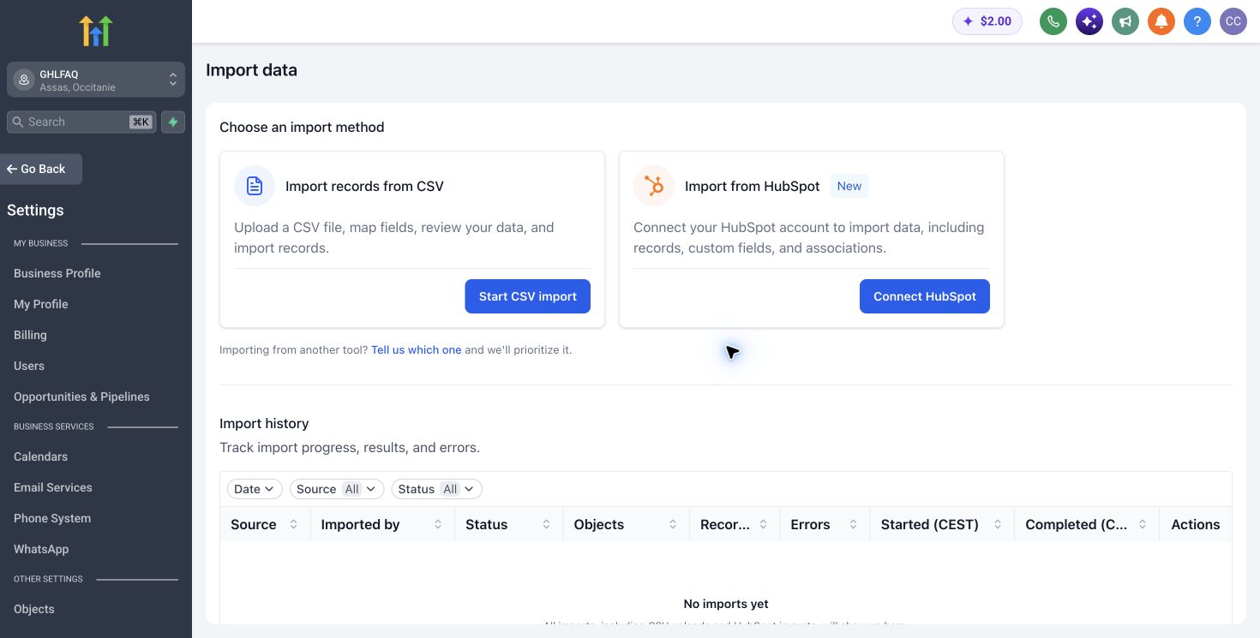Focus the sidebar Search field
Viewport: 1260px width, 638px height.
pyautogui.click(x=81, y=122)
